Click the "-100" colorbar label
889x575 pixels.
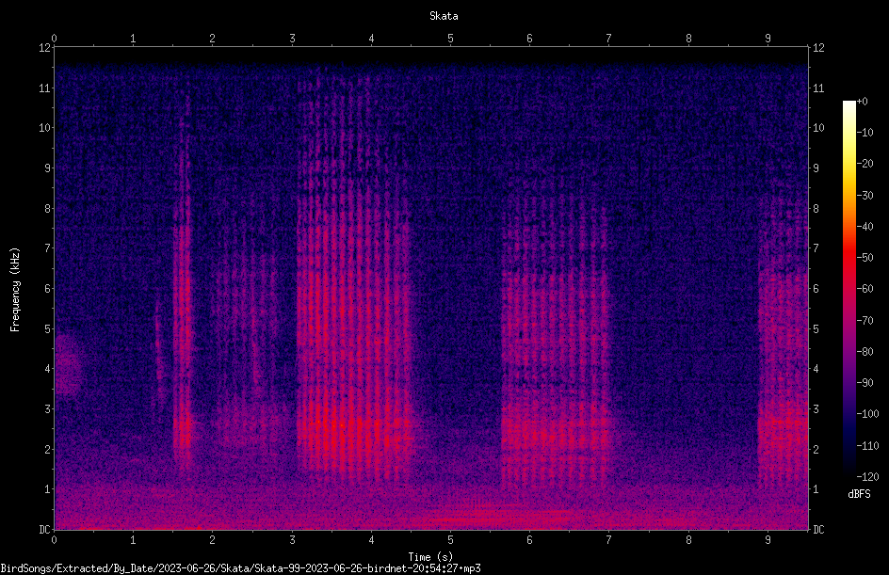pyautogui.click(x=867, y=413)
